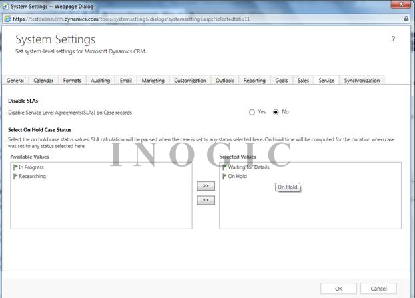Click the On Hold flag icon
The width and height of the screenshot is (415, 298).
[x=225, y=176]
